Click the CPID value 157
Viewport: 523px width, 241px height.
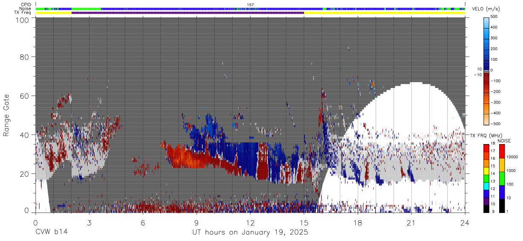(x=250, y=5)
